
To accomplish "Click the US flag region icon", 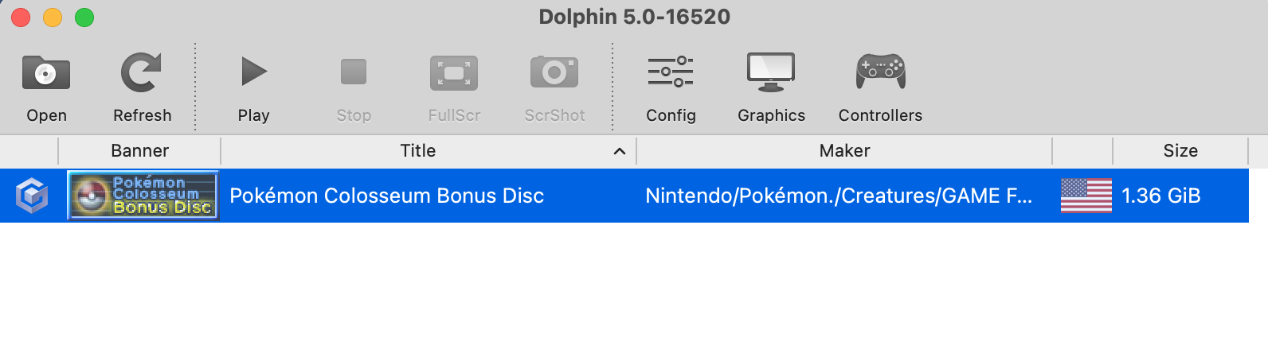I will click(x=1086, y=196).
